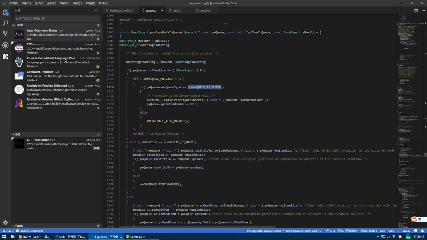Open the File menu
The height and width of the screenshot is (240, 427).
point(14,3)
